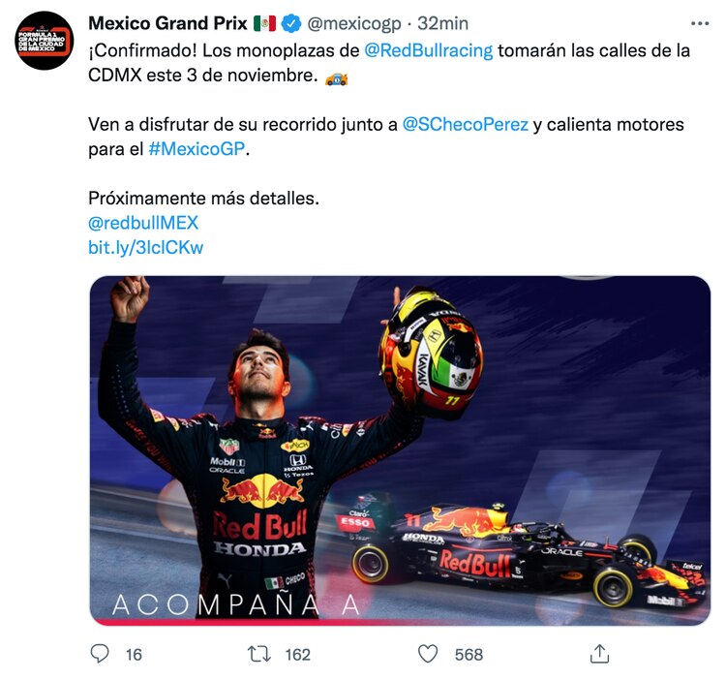Follow the bit.ly/3lclCKw link
This screenshot has height=680, width=726.
[145, 247]
